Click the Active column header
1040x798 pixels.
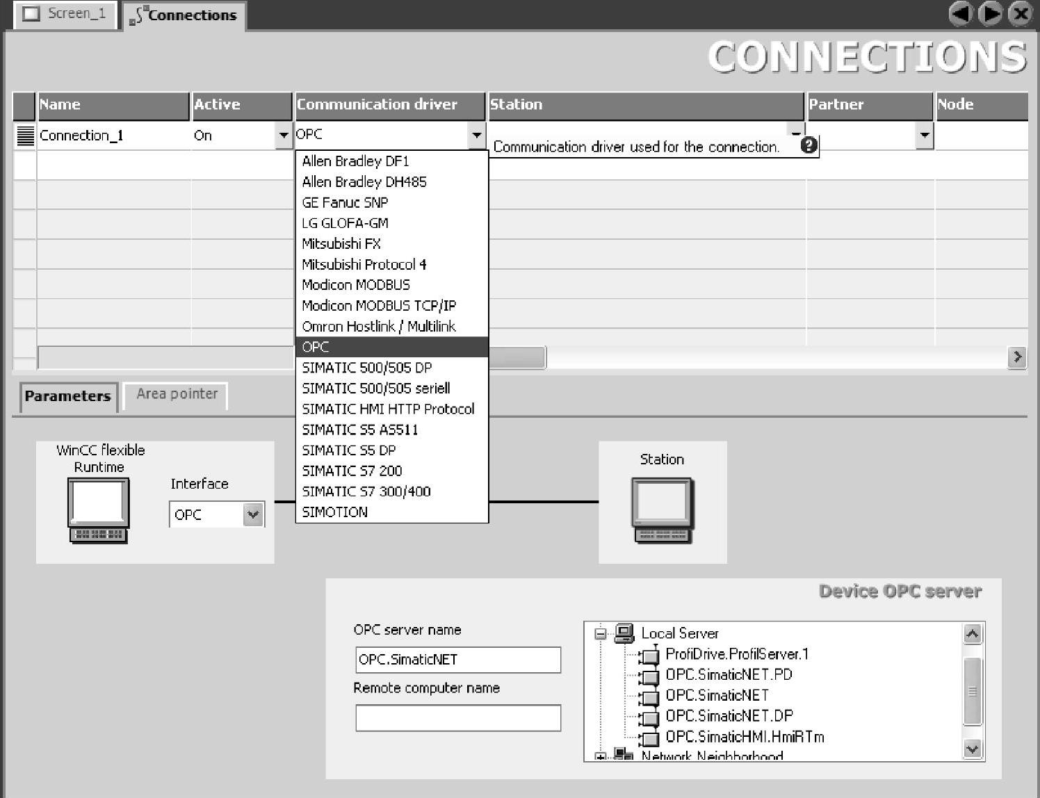click(x=242, y=105)
